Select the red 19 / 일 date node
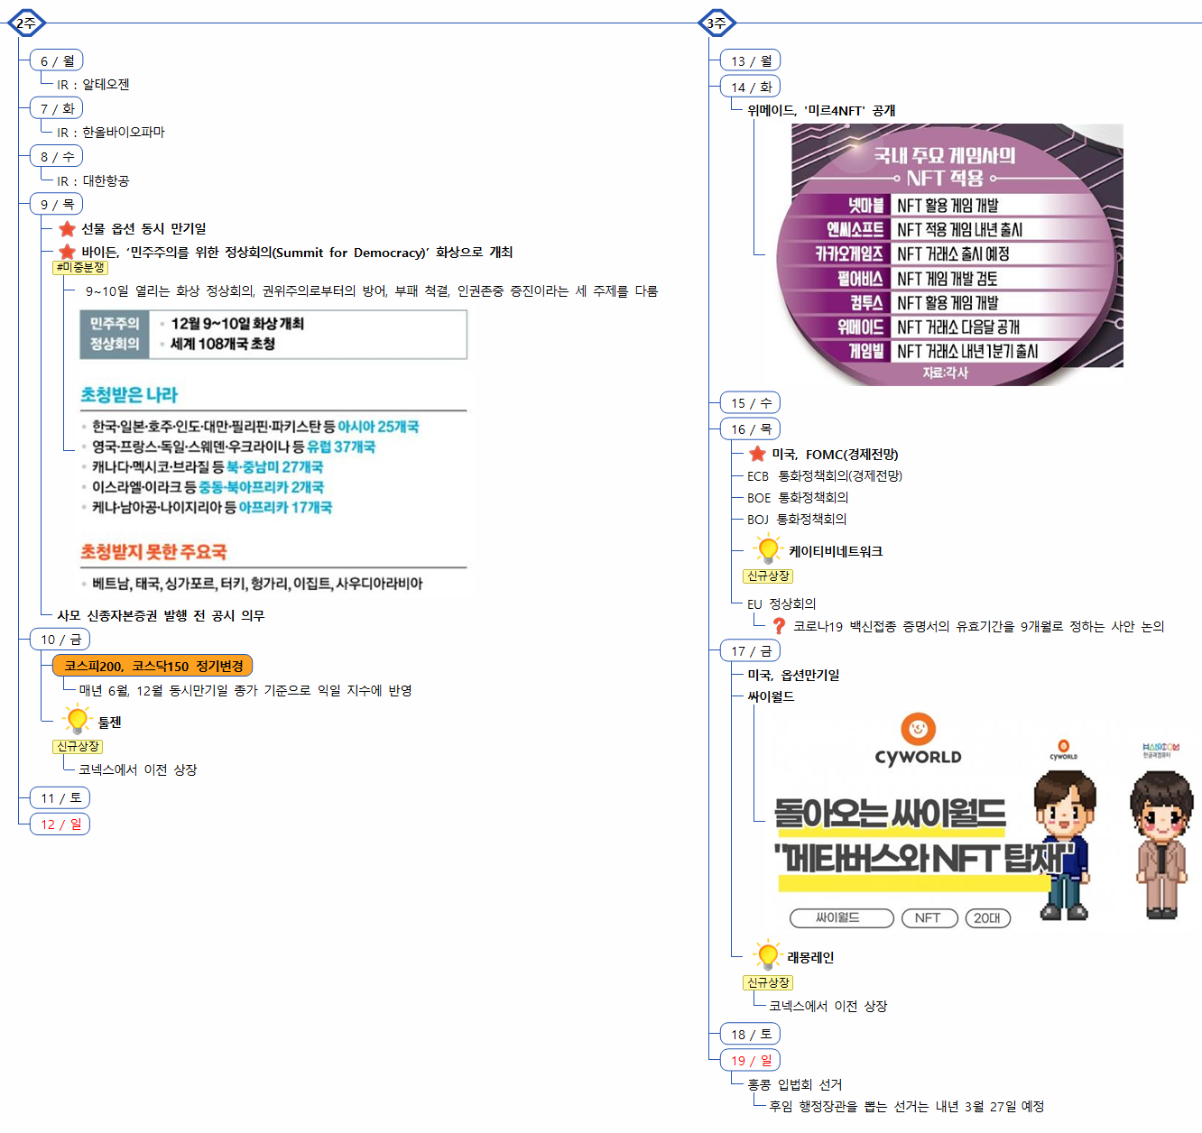Screen dimensions: 1202x1133 coord(751,1060)
